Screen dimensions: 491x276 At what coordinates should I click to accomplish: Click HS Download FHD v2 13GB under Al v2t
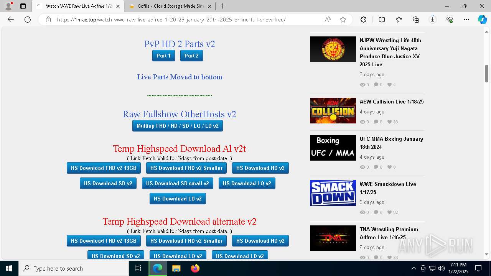pyautogui.click(x=104, y=168)
